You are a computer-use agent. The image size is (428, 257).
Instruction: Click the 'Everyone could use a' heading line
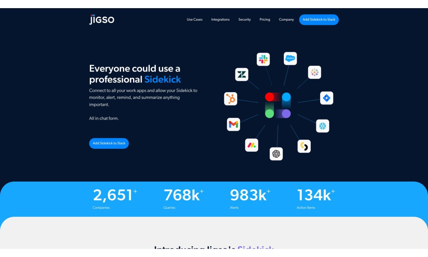pos(134,68)
